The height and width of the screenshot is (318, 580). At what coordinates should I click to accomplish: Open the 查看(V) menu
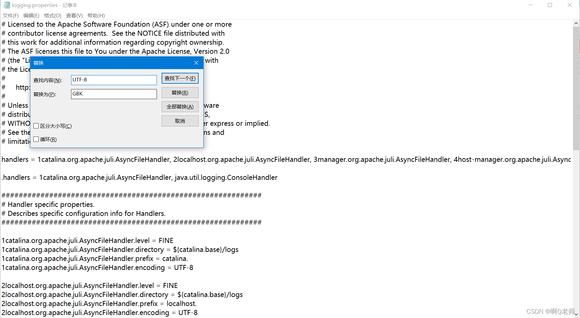click(74, 16)
